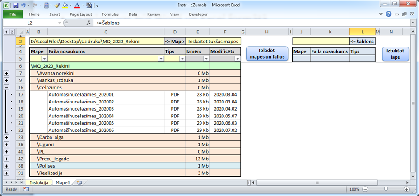Expand the Precu_iegade group

pyautogui.click(x=6, y=159)
